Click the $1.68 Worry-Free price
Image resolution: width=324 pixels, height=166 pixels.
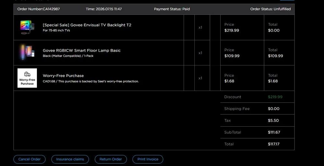click(x=229, y=81)
